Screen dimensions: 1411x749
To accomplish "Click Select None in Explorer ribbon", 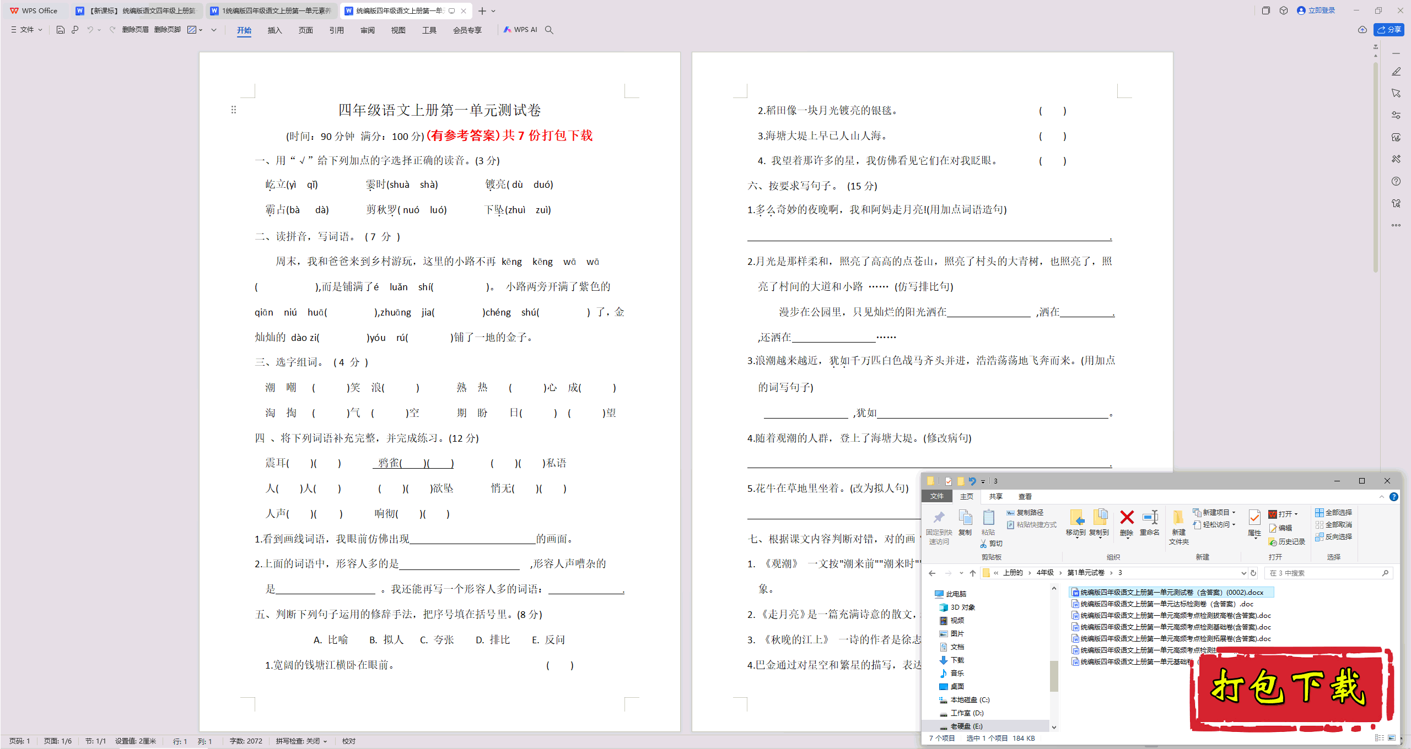I will (x=1333, y=524).
